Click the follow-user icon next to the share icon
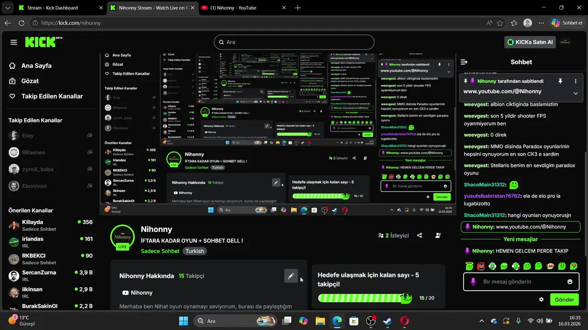Image resolution: width=588 pixels, height=330 pixels. (438, 236)
